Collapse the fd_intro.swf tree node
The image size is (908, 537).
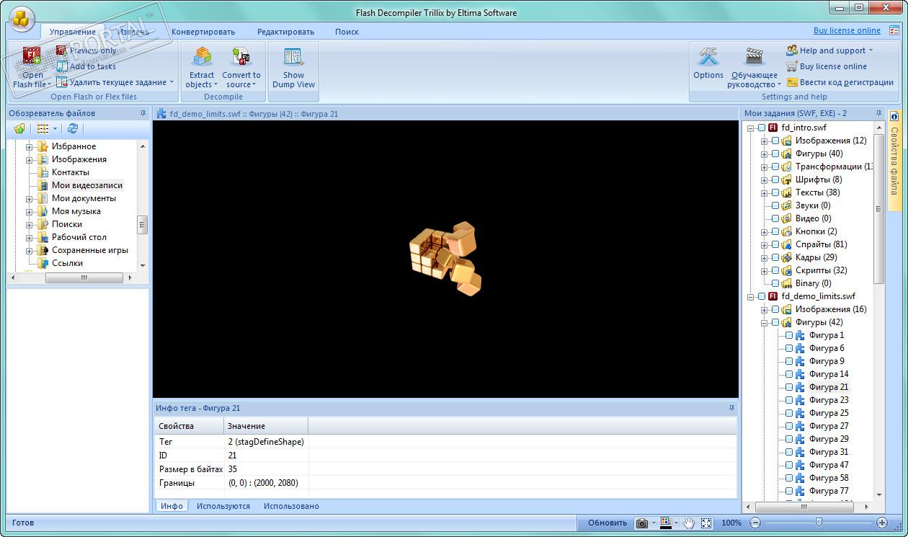pos(750,128)
